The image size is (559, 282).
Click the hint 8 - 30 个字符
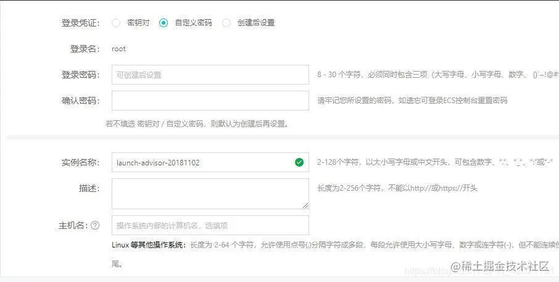pos(438,75)
